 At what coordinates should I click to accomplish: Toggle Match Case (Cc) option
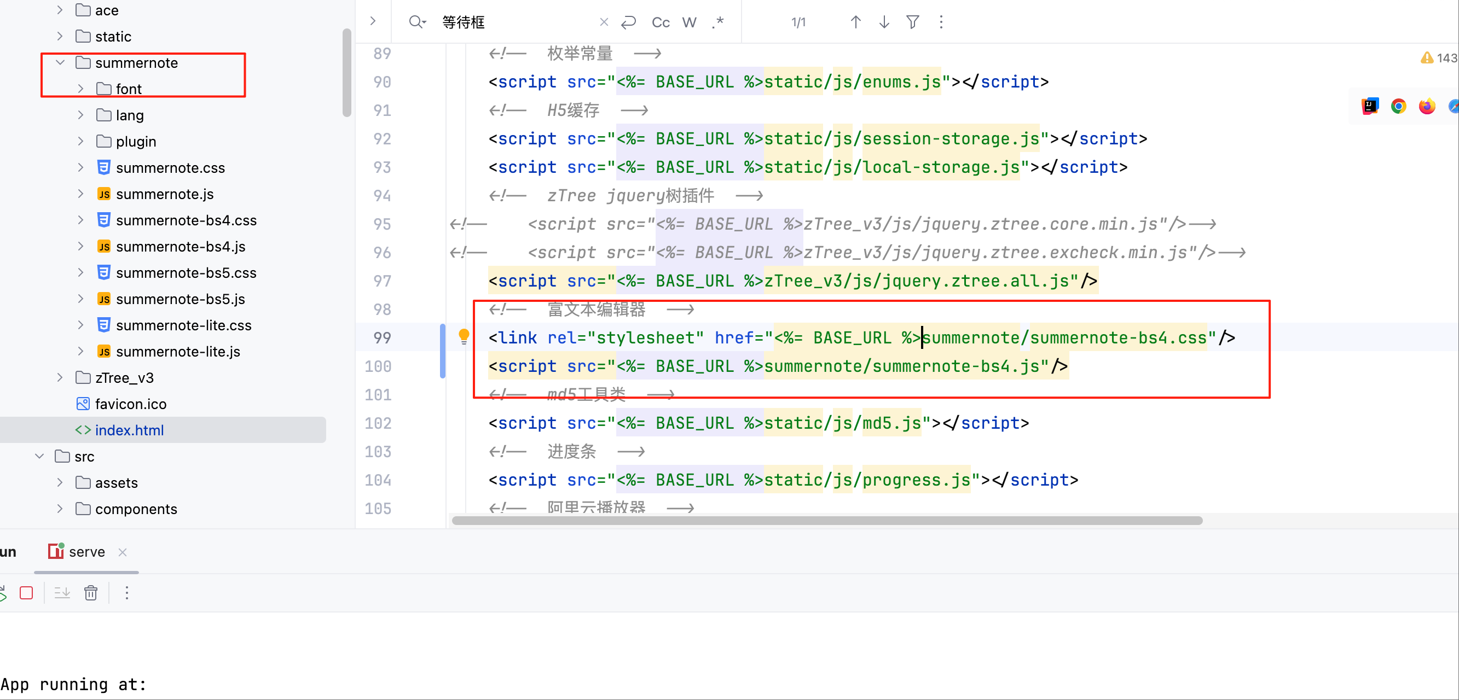pos(661,22)
